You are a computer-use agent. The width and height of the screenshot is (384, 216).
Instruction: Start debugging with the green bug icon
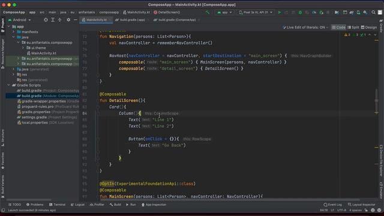(x=300, y=12)
